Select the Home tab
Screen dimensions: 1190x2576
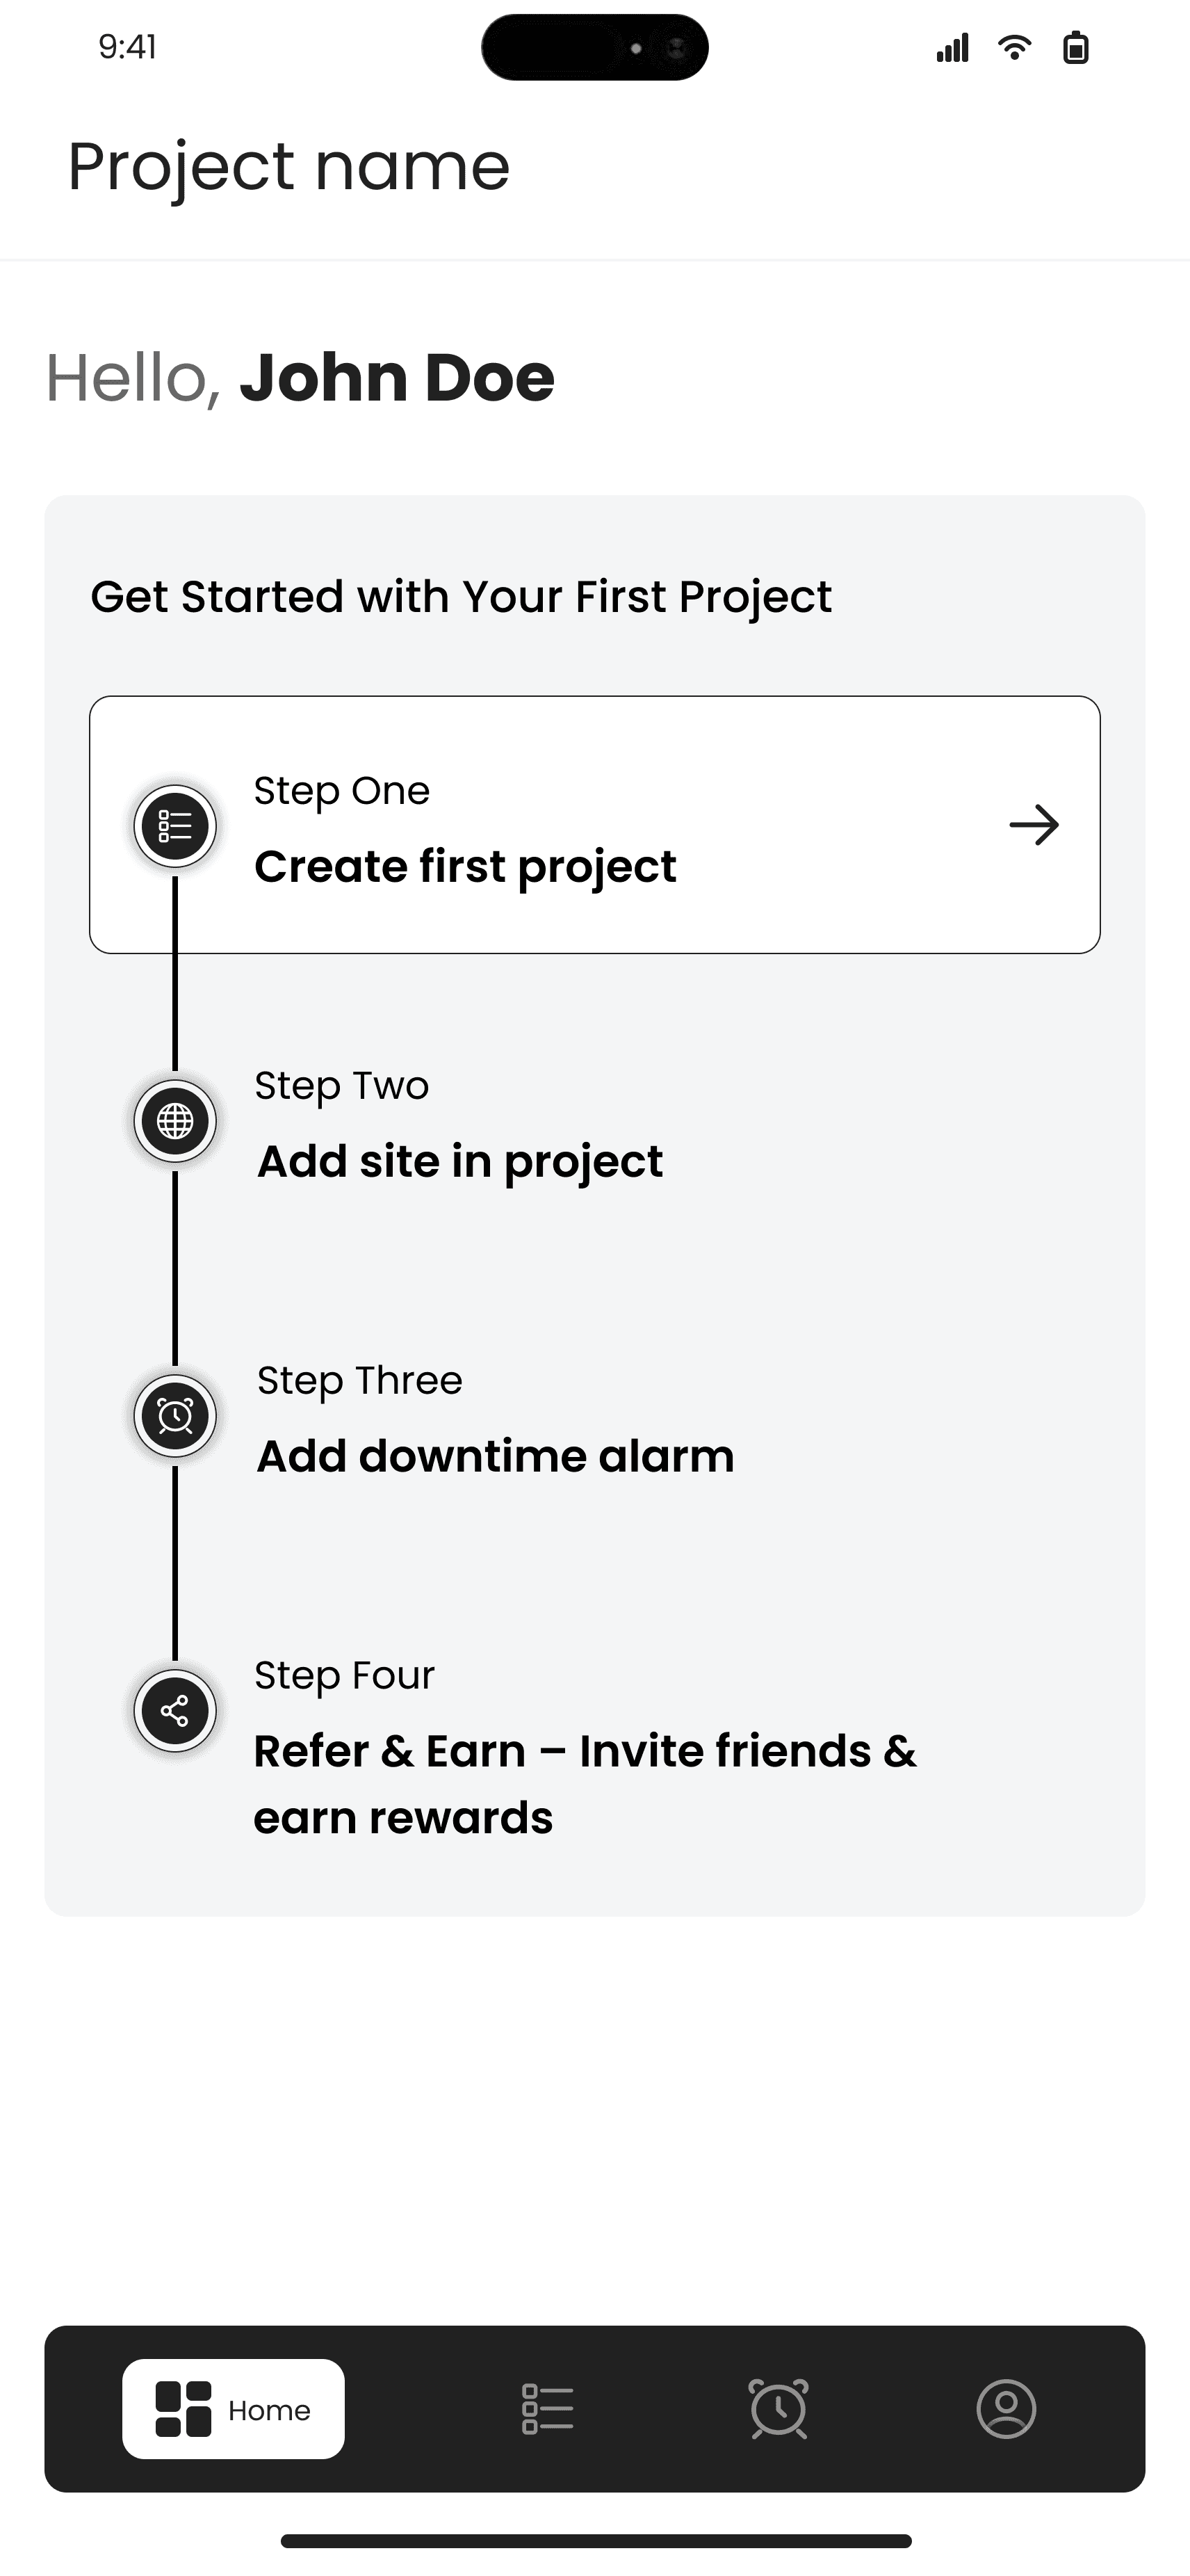click(234, 2409)
